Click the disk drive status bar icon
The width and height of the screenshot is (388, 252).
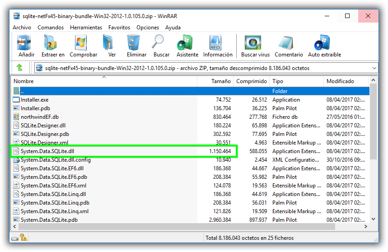click(x=15, y=238)
